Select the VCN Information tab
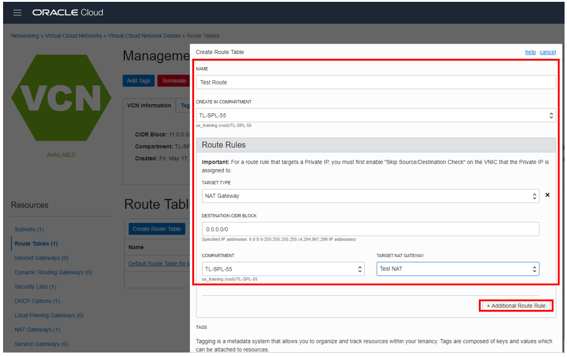 click(149, 105)
